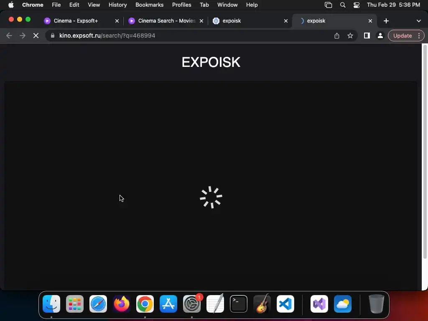Bookmark this page with the star
The width and height of the screenshot is (428, 321).
(x=350, y=36)
